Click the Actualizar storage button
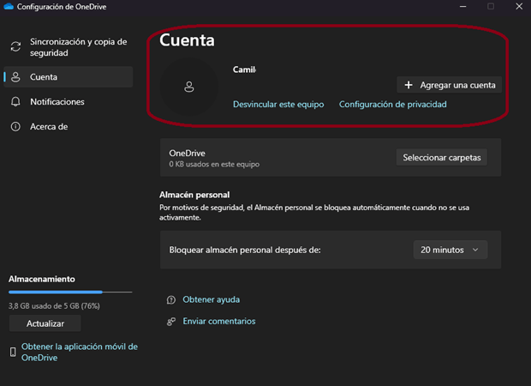The height and width of the screenshot is (386, 531). 45,323
